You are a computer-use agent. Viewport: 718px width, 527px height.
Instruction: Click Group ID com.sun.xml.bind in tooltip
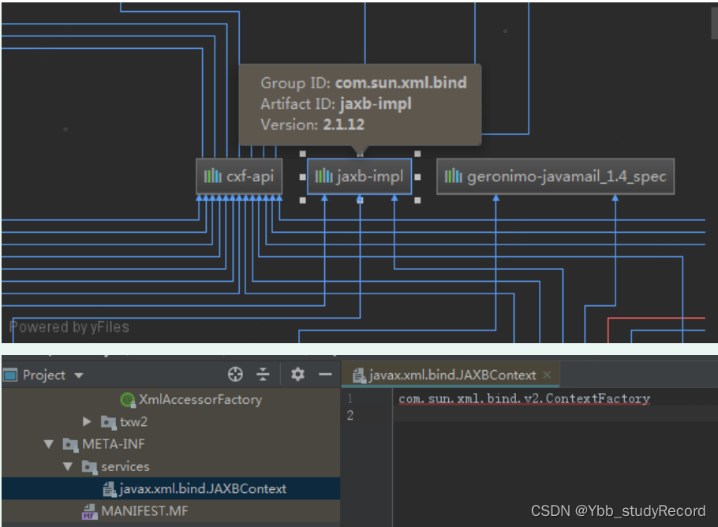tap(364, 83)
